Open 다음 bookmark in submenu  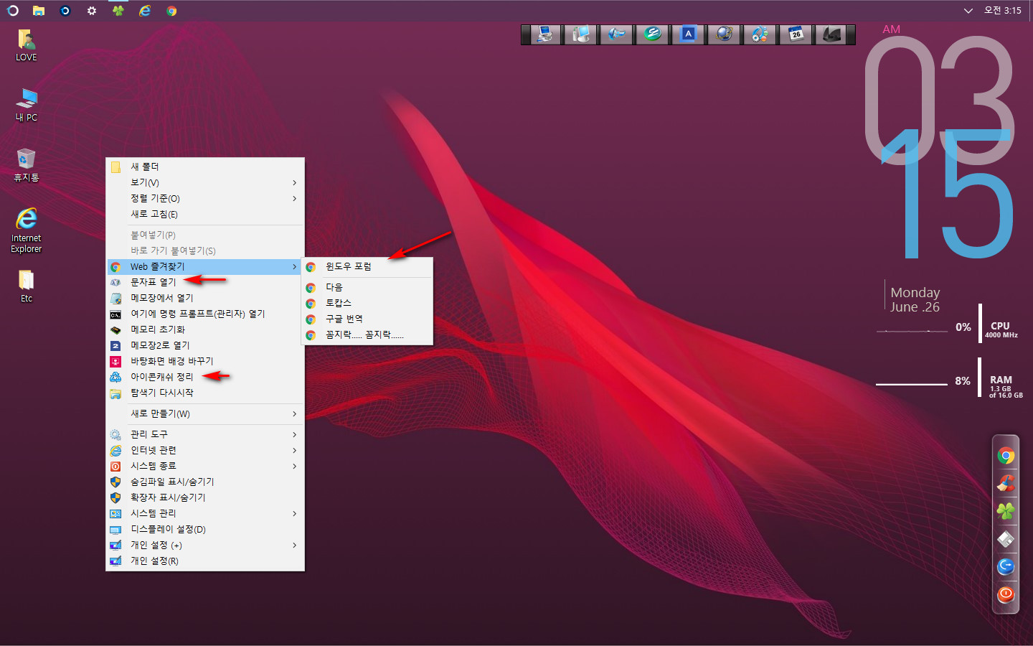click(x=367, y=287)
